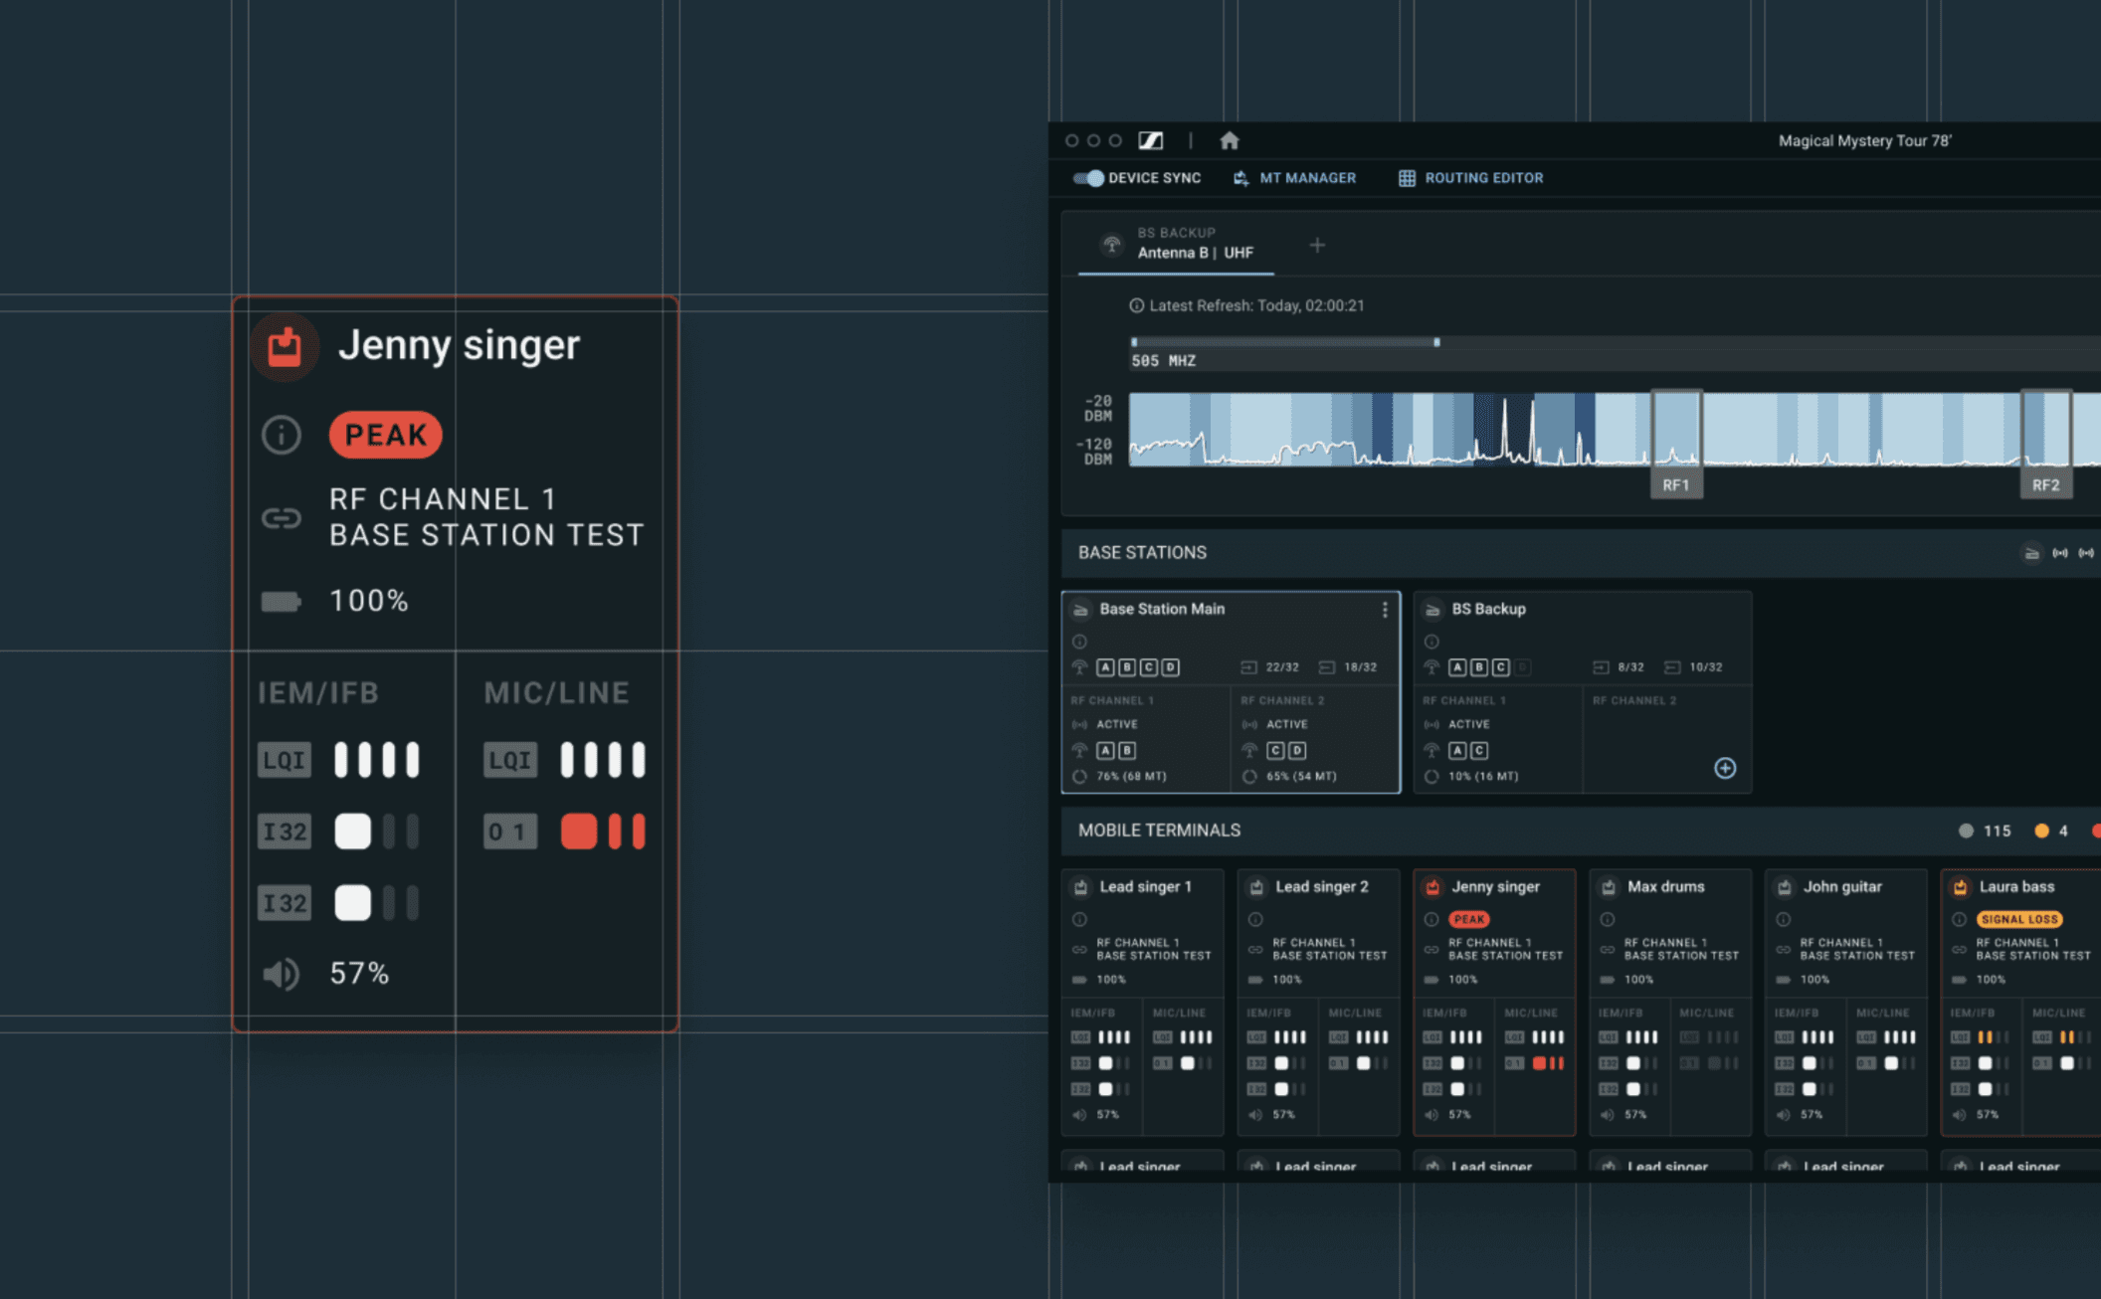
Task: Click the RF1 marker on spectrum
Action: (1676, 484)
